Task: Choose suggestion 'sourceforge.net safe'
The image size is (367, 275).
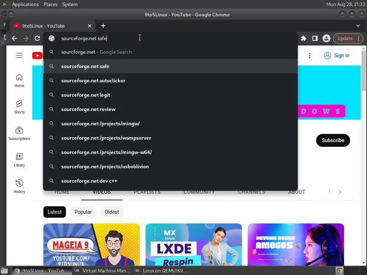Action: click(170, 66)
